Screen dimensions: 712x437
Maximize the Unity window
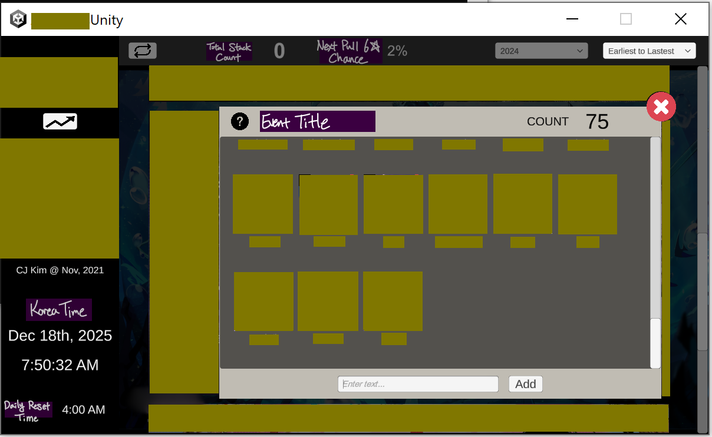point(626,19)
